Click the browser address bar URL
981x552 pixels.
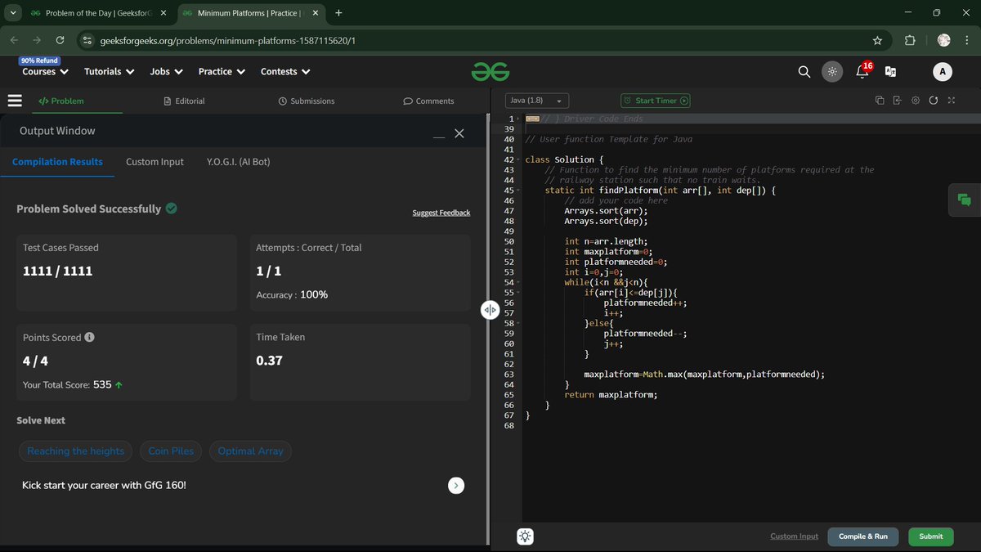[x=227, y=40]
